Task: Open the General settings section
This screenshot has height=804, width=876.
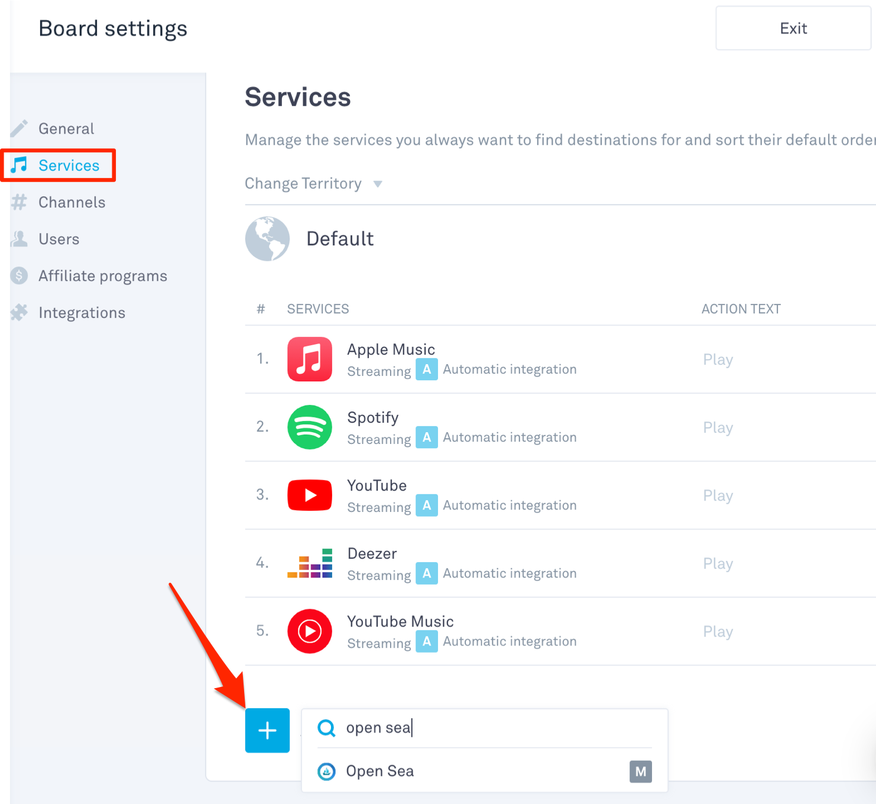Action: pyautogui.click(x=66, y=129)
